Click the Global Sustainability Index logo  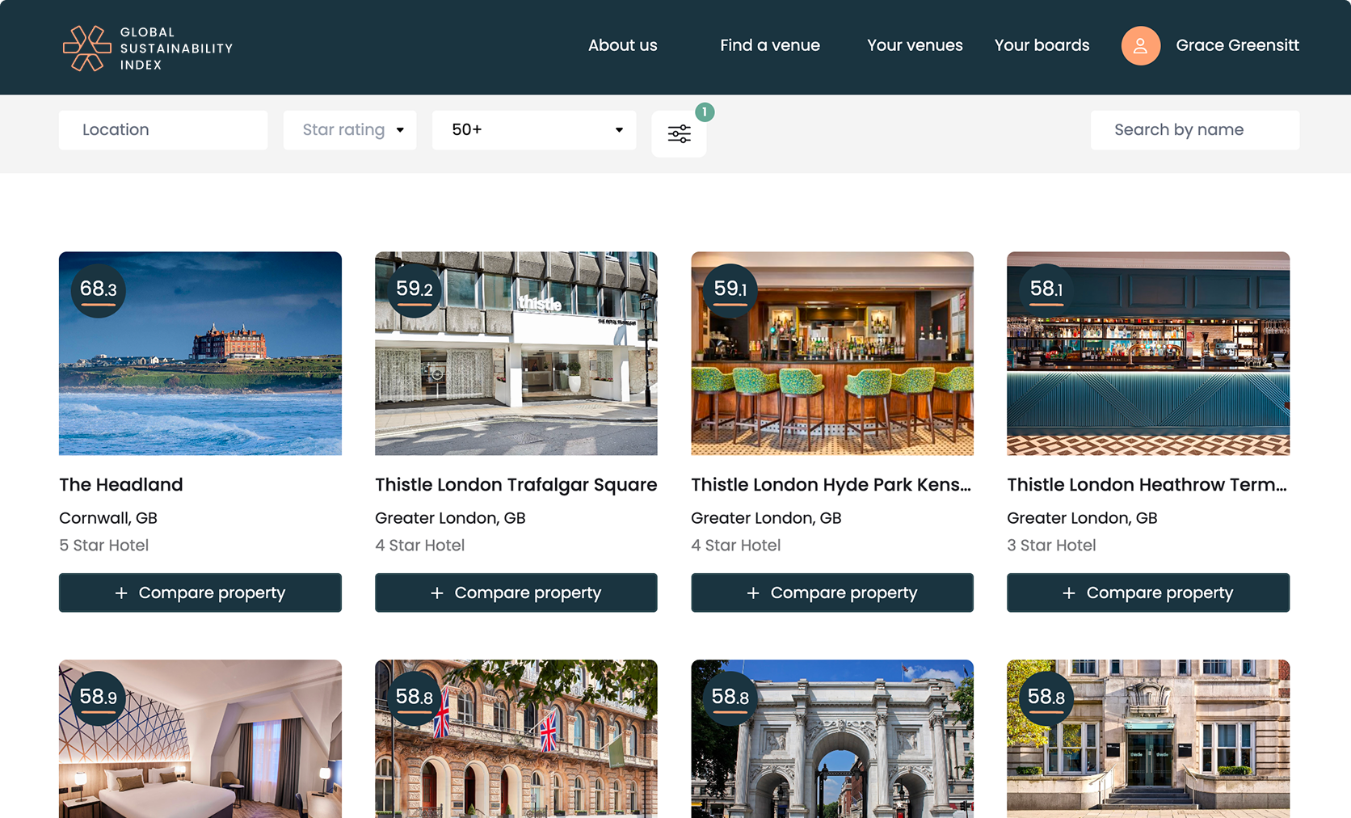[x=147, y=48]
